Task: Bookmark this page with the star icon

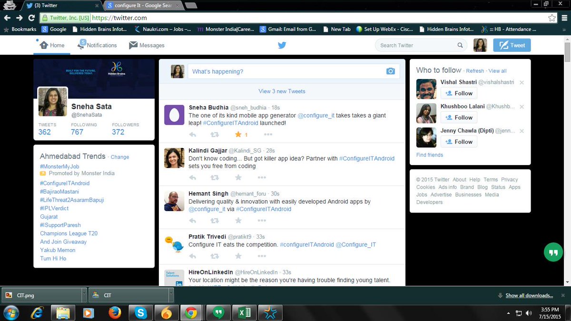Action: click(552, 18)
